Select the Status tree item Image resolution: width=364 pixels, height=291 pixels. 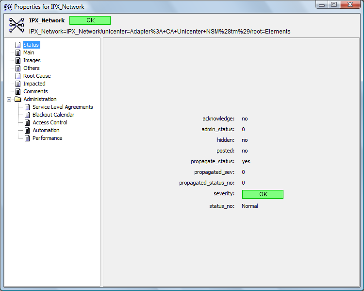(x=31, y=45)
